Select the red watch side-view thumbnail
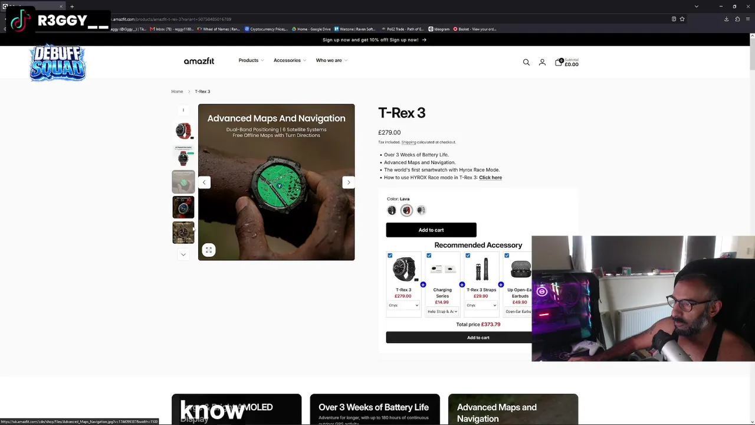Screen dimensions: 755x425 [x=183, y=130]
